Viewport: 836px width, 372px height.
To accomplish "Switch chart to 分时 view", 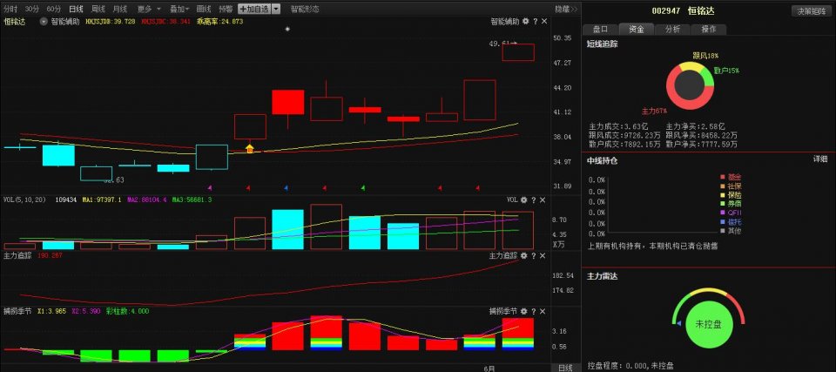I will point(10,9).
